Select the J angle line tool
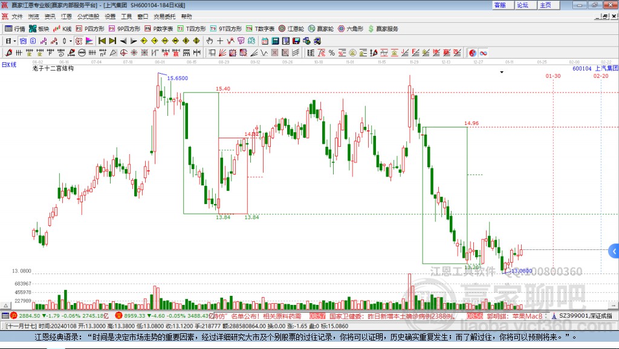Screen dimensions: 619x349 pos(404,53)
